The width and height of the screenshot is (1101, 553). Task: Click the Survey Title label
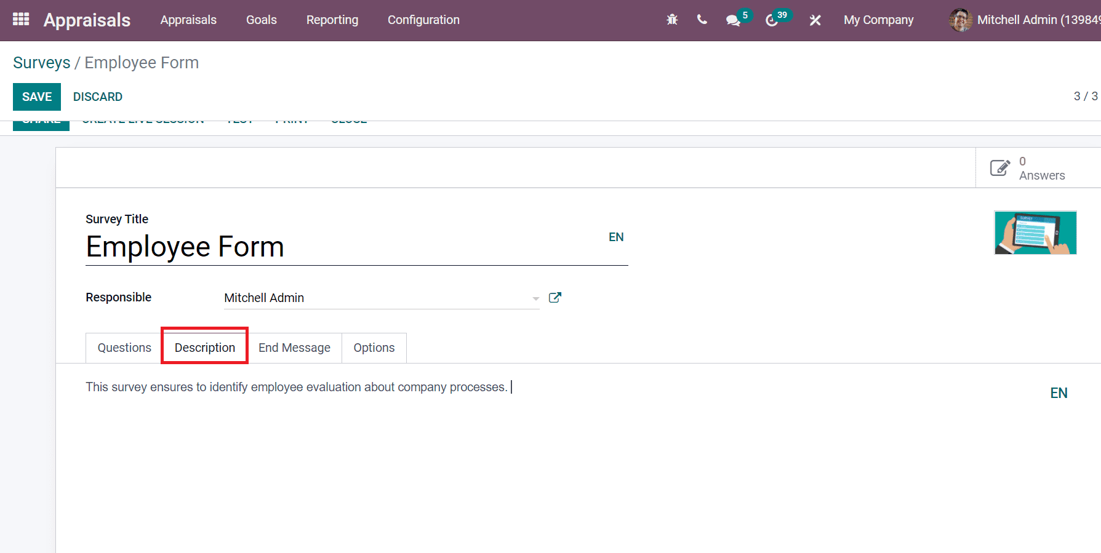click(117, 219)
